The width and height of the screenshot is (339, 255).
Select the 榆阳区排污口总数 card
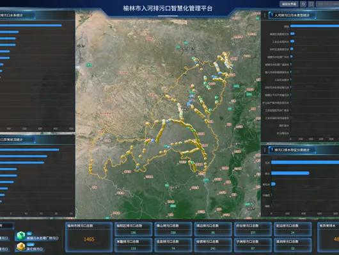pos(134,229)
